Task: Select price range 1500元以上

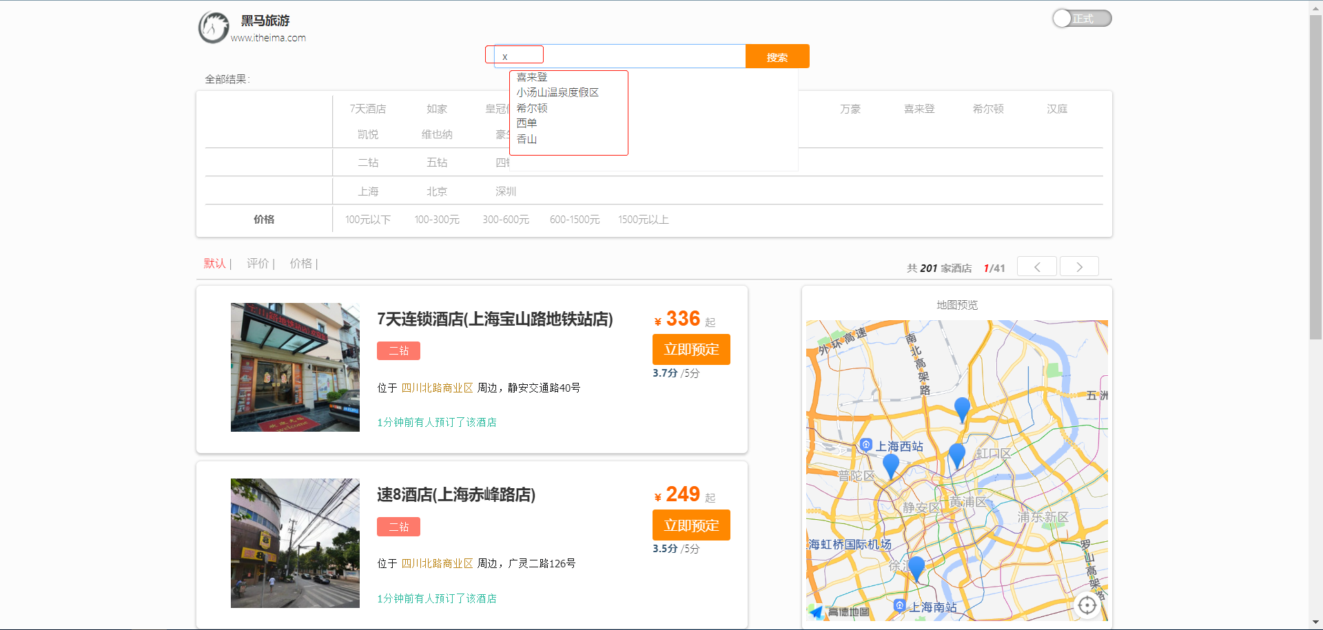Action: click(644, 220)
